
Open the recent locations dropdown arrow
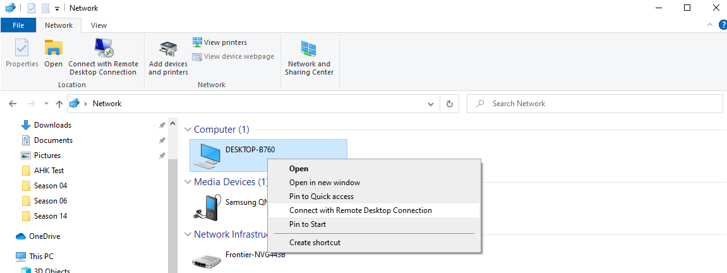[46, 104]
